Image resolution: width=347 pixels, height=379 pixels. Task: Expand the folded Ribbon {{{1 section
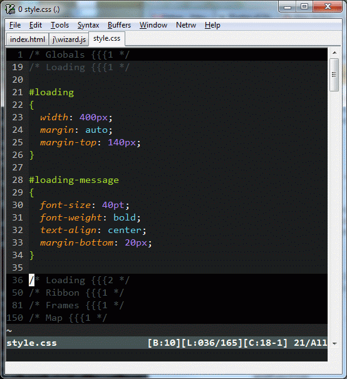(167, 293)
